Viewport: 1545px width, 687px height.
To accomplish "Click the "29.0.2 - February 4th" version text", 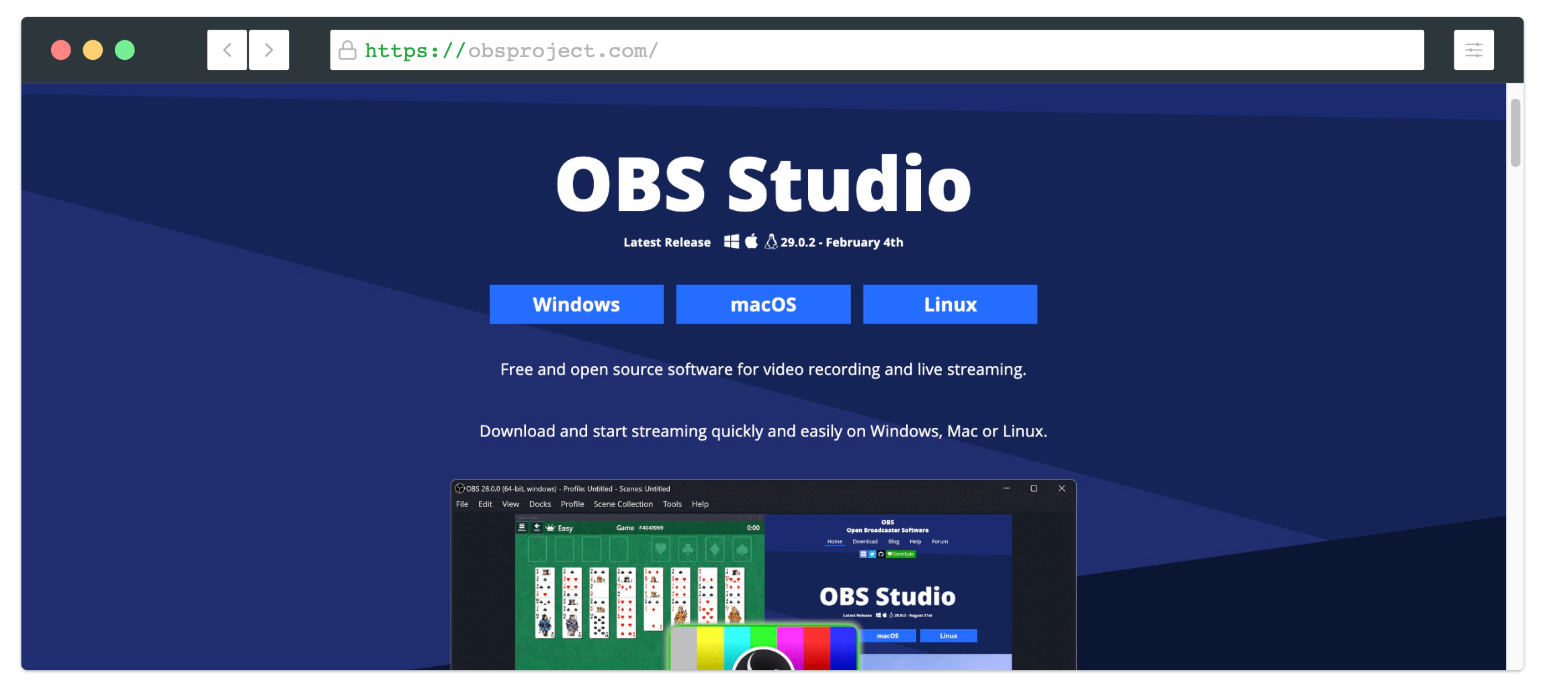I will [x=842, y=242].
